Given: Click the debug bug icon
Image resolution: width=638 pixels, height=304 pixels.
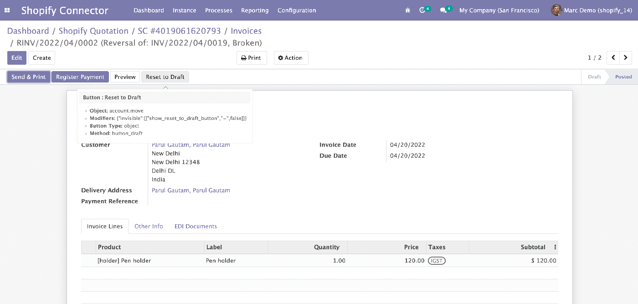Looking at the screenshot, I should tap(407, 10).
